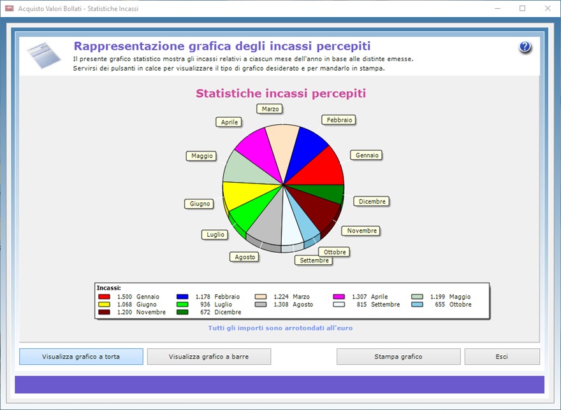The height and width of the screenshot is (410, 561).
Task: Select the Aprile pie chart label
Action: (x=229, y=122)
